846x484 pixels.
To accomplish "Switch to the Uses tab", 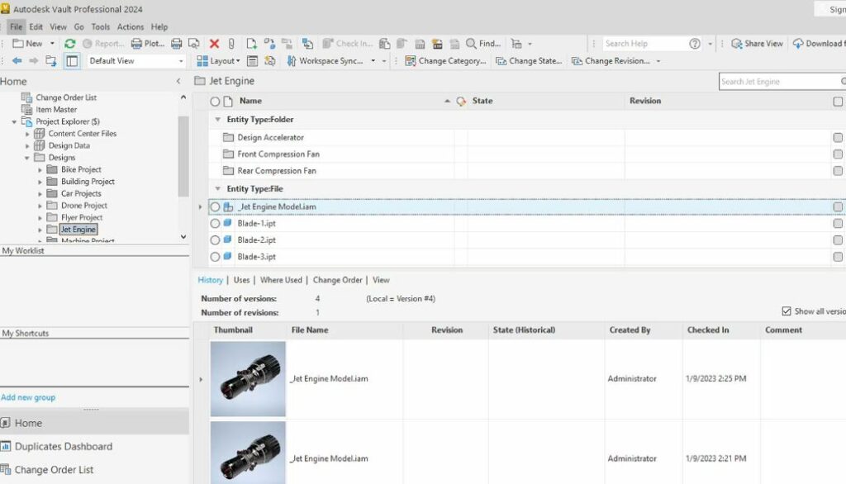I will click(x=242, y=280).
